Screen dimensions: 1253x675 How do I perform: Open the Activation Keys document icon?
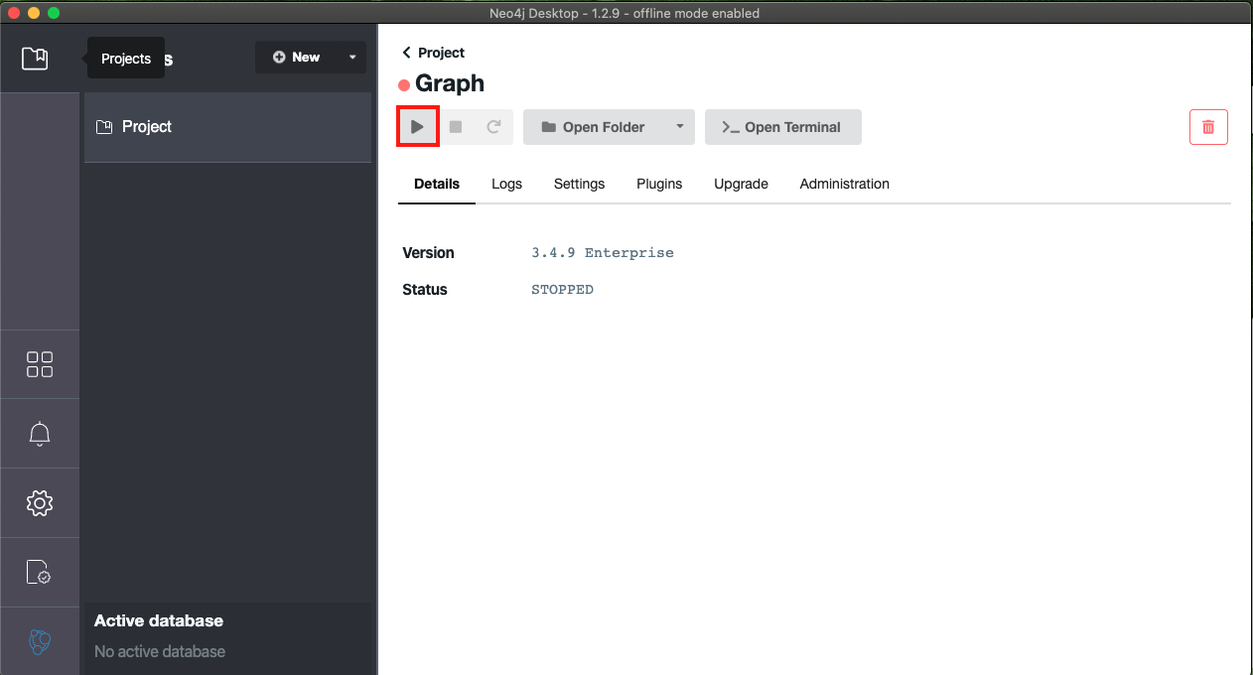[x=40, y=573]
